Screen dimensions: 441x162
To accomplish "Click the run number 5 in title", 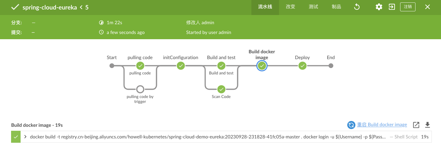I will click(x=87, y=7).
